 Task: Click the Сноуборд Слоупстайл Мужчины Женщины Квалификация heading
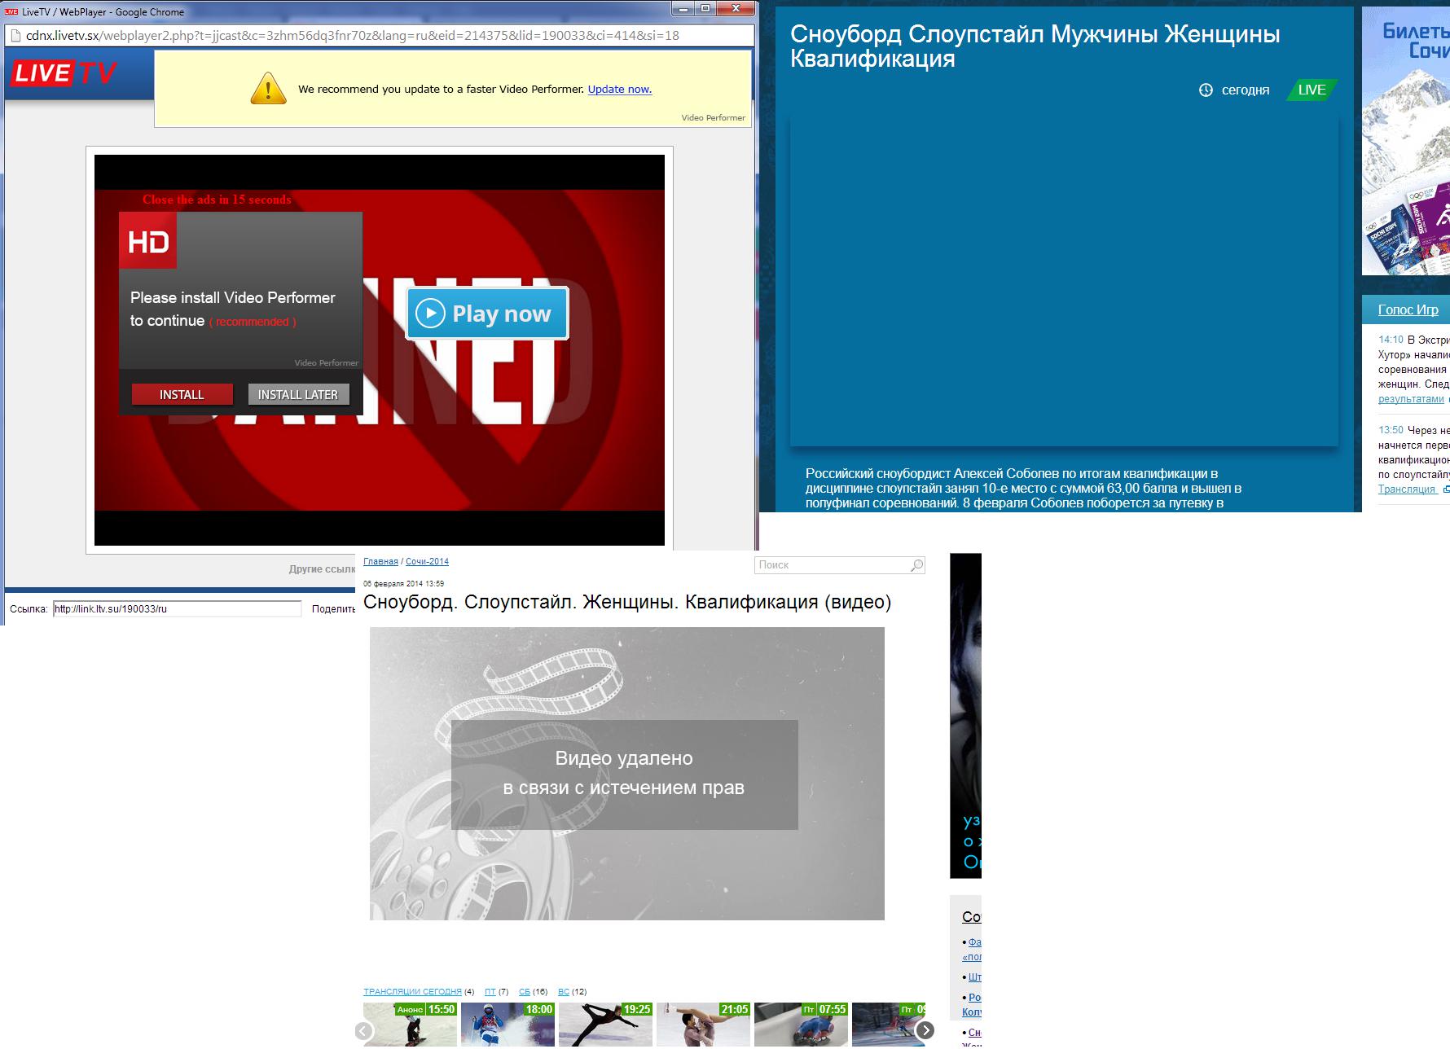tap(1035, 46)
